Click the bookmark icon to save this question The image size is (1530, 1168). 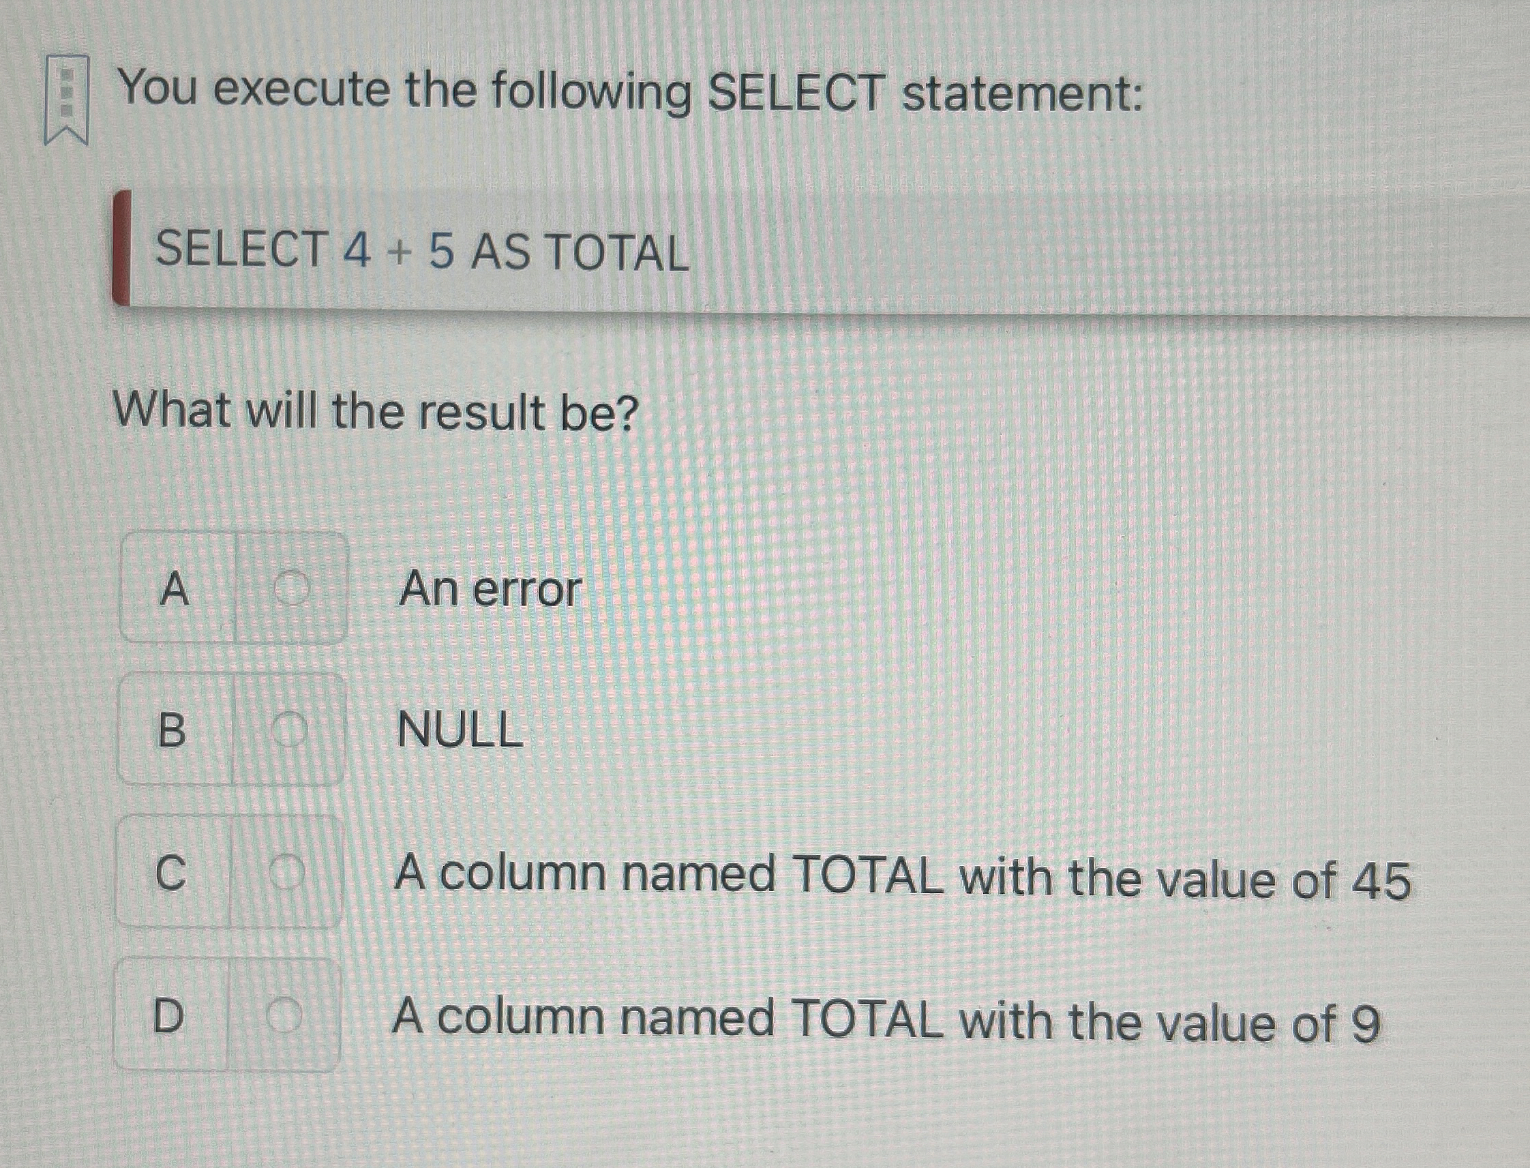[x=67, y=98]
